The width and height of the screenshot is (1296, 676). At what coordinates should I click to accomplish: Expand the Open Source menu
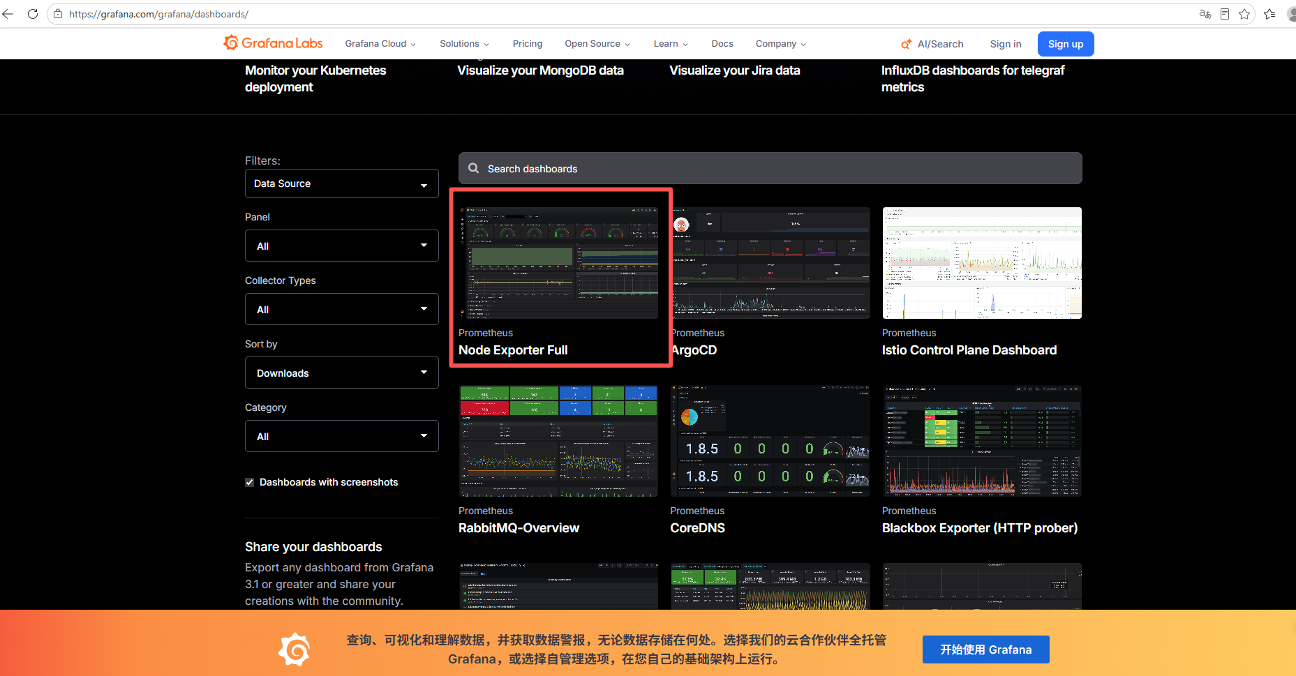coord(597,43)
